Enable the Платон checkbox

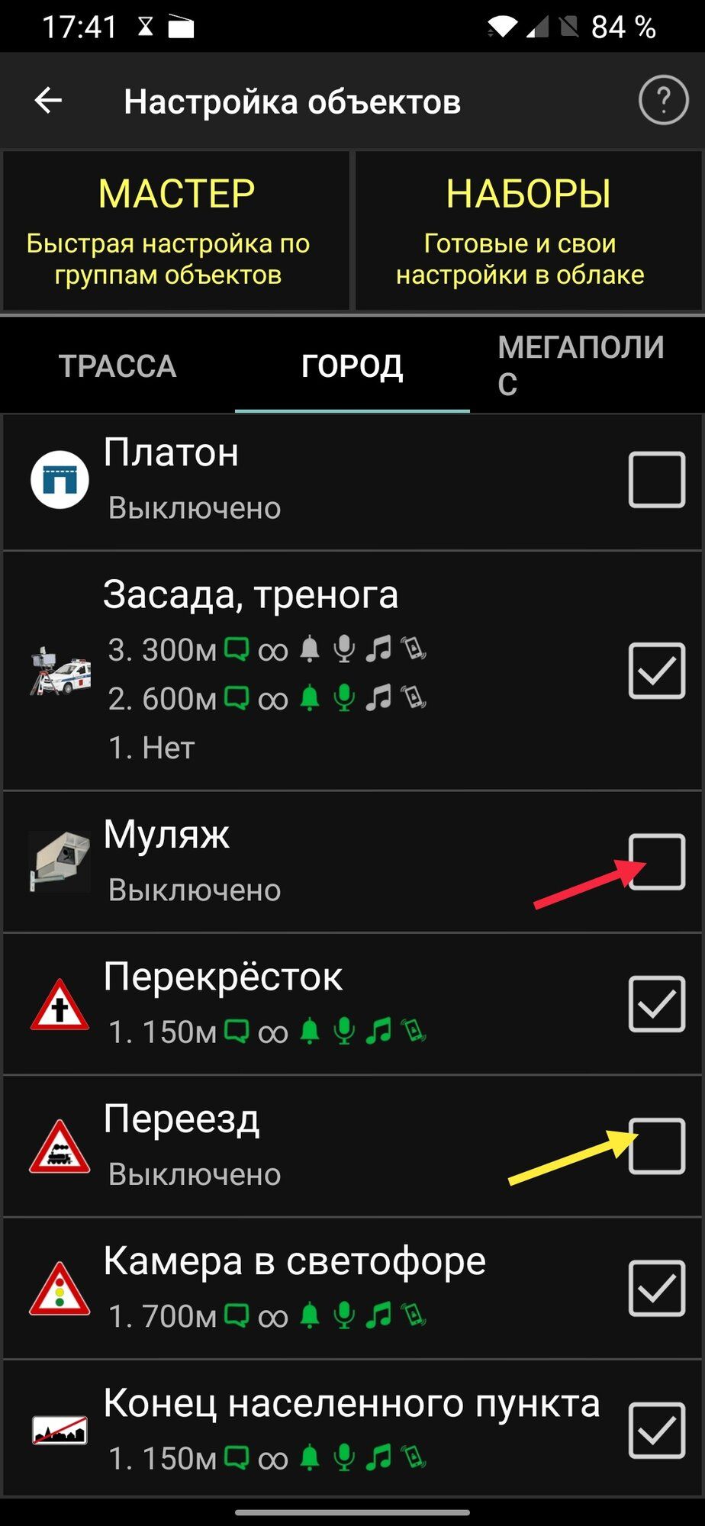click(657, 479)
